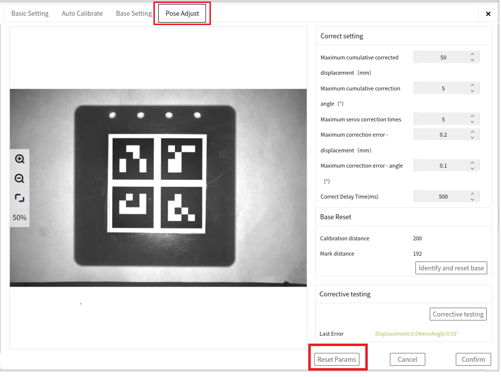
Task: Click the Corrective testing section heading
Action: click(x=345, y=294)
